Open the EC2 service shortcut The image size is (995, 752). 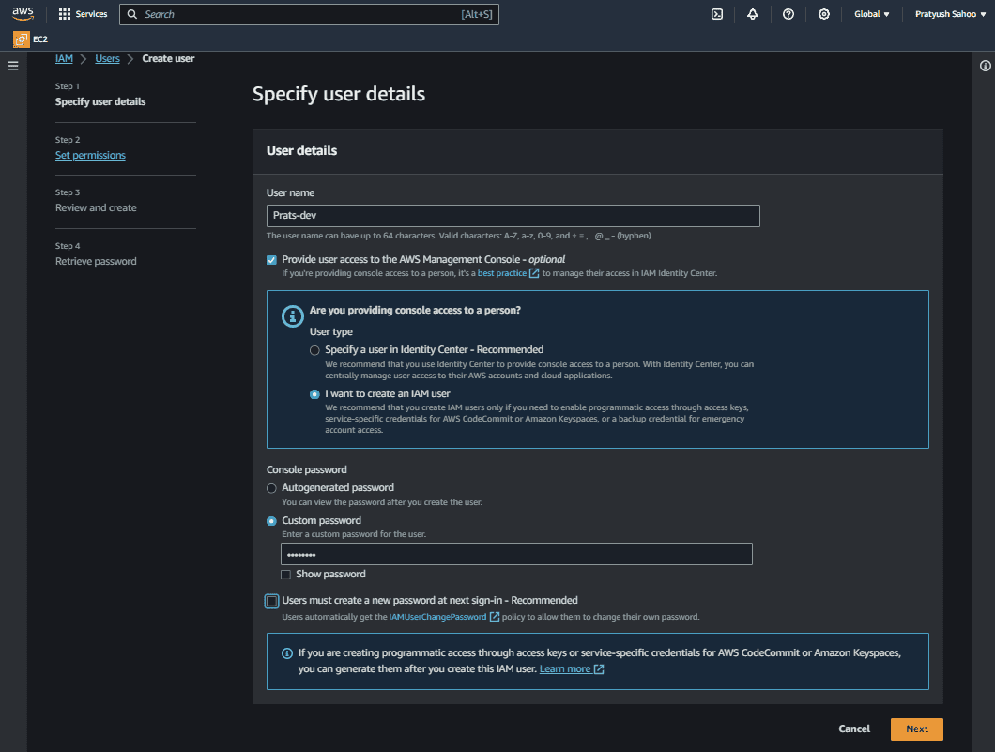point(31,39)
